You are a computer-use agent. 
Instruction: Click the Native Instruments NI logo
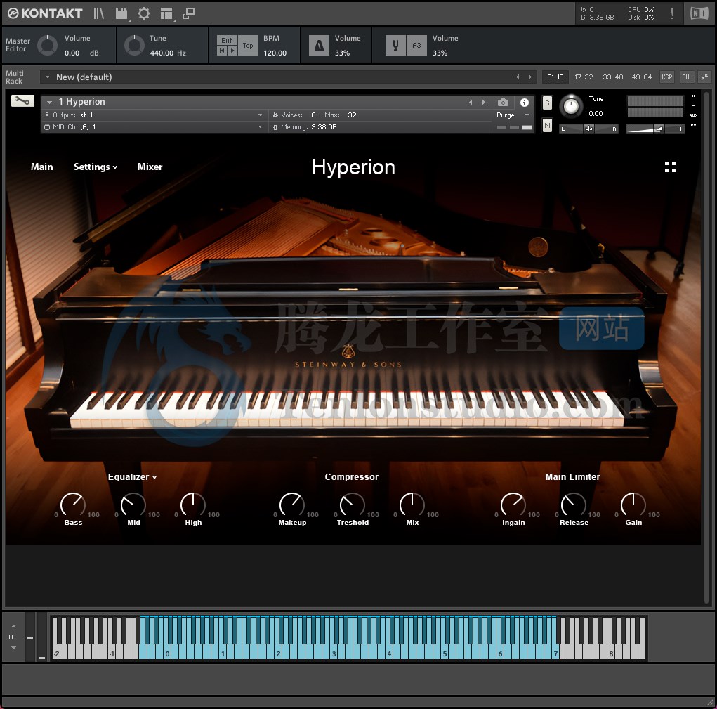(x=699, y=13)
